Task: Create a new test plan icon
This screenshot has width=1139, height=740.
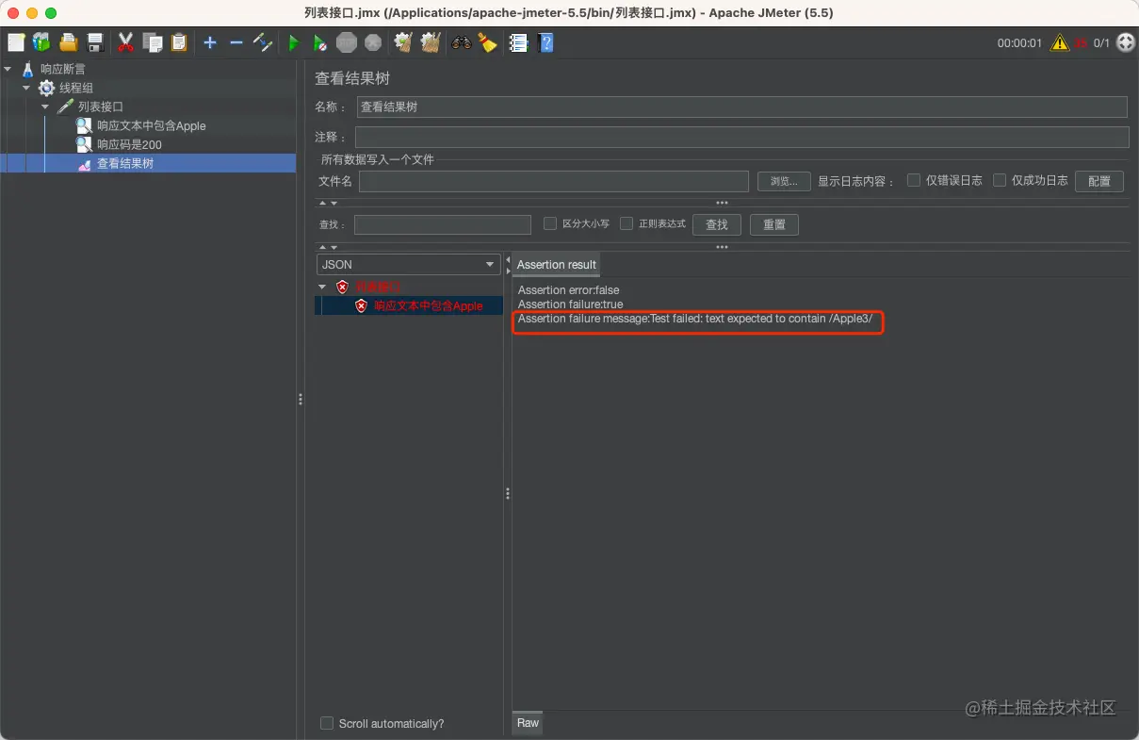Action: click(16, 42)
